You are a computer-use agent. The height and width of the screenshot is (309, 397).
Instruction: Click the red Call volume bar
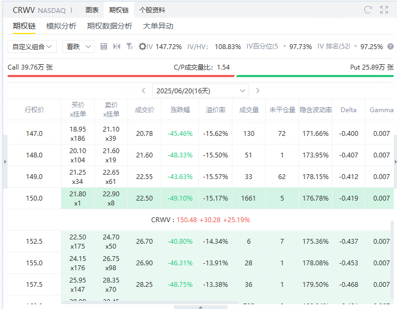coord(121,76)
